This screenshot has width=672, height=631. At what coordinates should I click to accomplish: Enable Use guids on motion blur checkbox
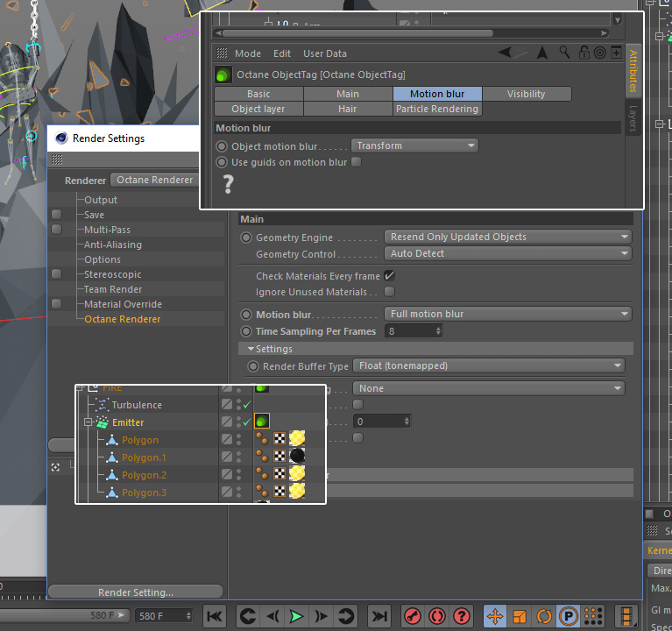click(x=356, y=162)
